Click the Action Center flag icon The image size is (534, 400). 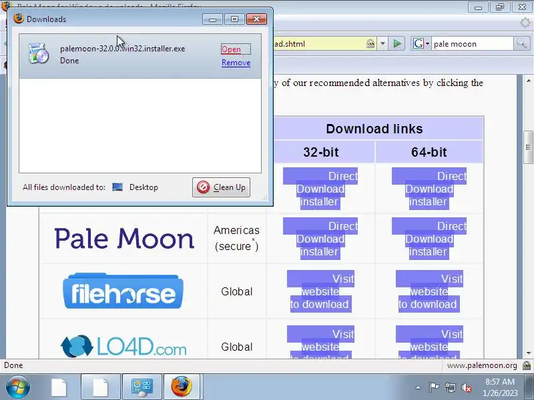coord(435,387)
